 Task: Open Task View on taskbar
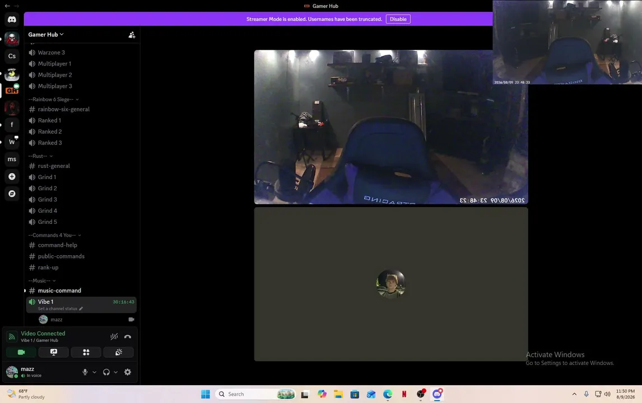click(x=305, y=394)
